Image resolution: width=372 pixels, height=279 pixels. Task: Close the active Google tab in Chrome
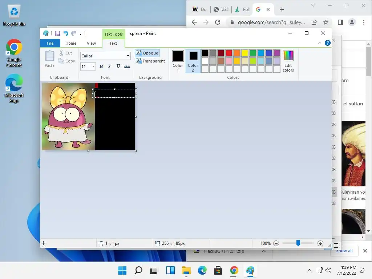(268, 9)
